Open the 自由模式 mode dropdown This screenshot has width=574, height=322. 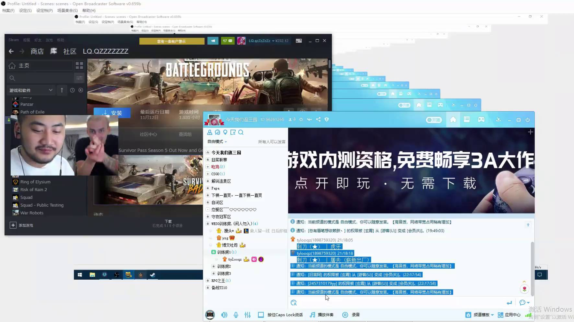coord(217,142)
